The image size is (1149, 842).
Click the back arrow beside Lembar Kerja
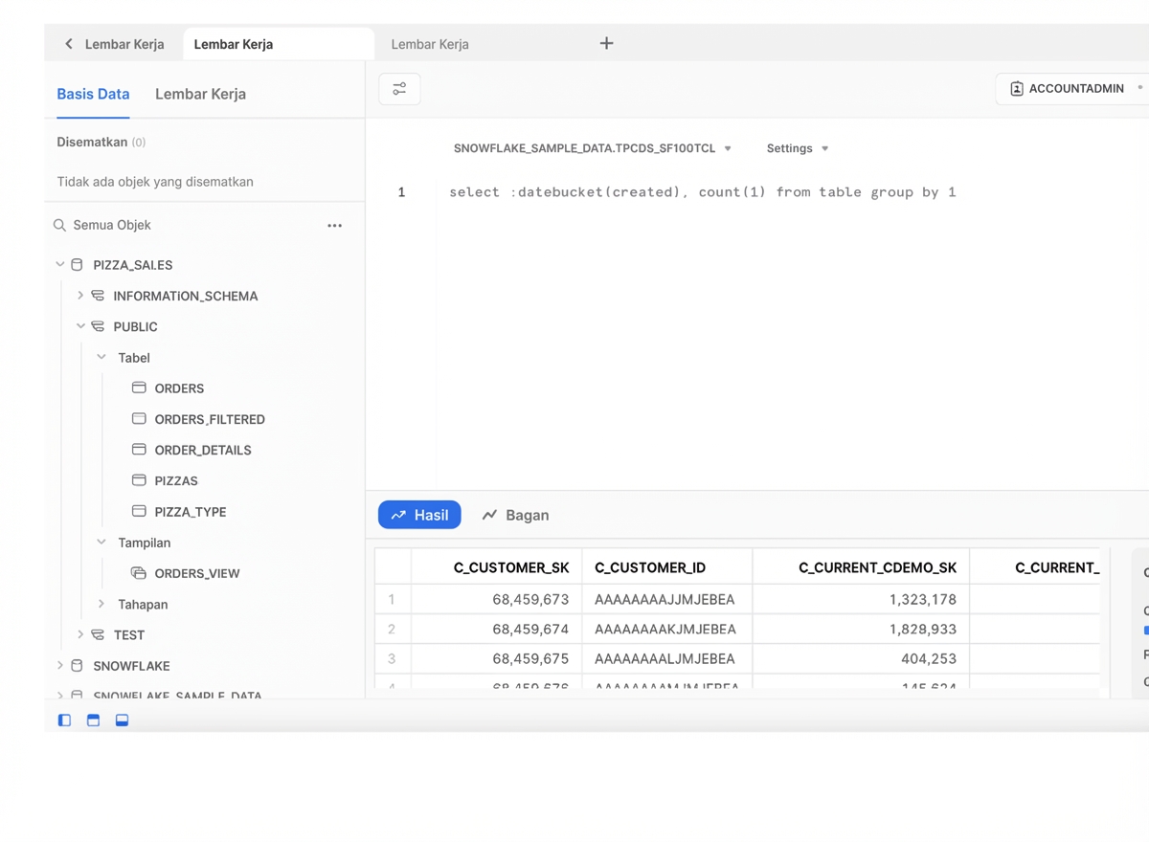coord(67,43)
